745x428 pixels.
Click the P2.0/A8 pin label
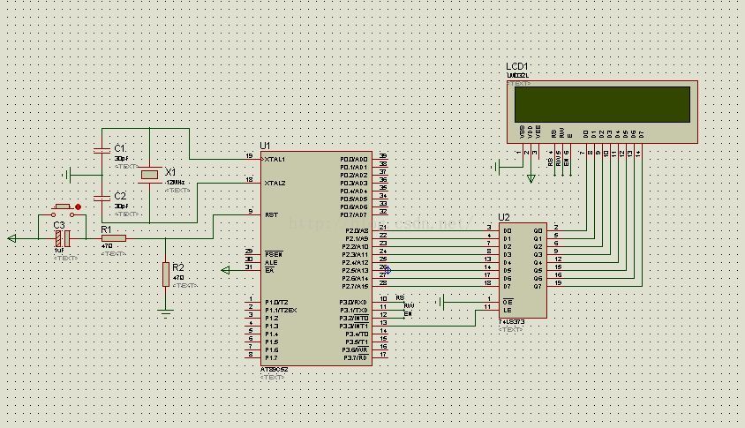[357, 231]
